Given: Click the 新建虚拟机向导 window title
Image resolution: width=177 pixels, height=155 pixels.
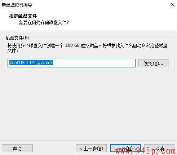Looking at the screenshot, I should [17, 5].
